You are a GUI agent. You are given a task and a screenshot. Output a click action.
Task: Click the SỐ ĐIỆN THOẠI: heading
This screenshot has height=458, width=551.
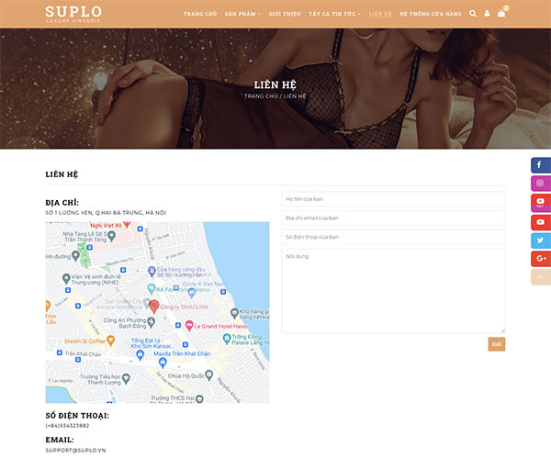pos(77,416)
